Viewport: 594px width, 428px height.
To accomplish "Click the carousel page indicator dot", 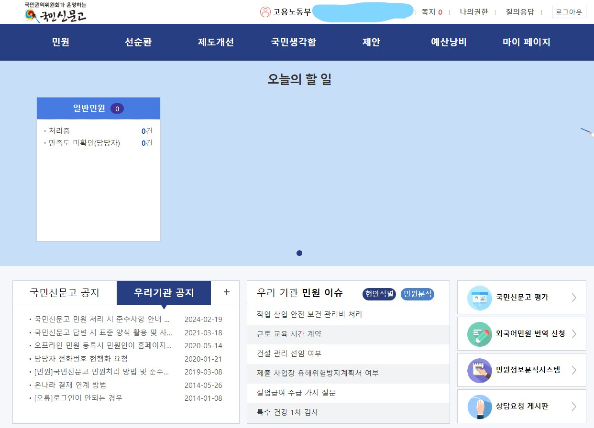I will (x=299, y=253).
